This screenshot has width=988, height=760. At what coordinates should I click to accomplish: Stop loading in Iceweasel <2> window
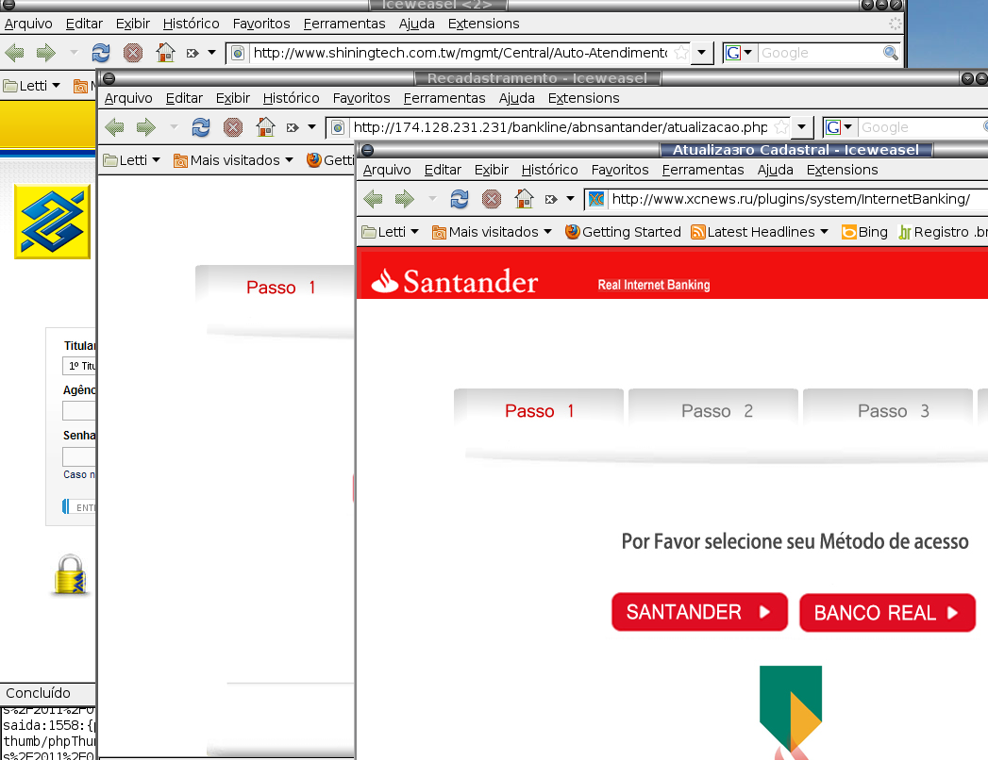point(133,53)
